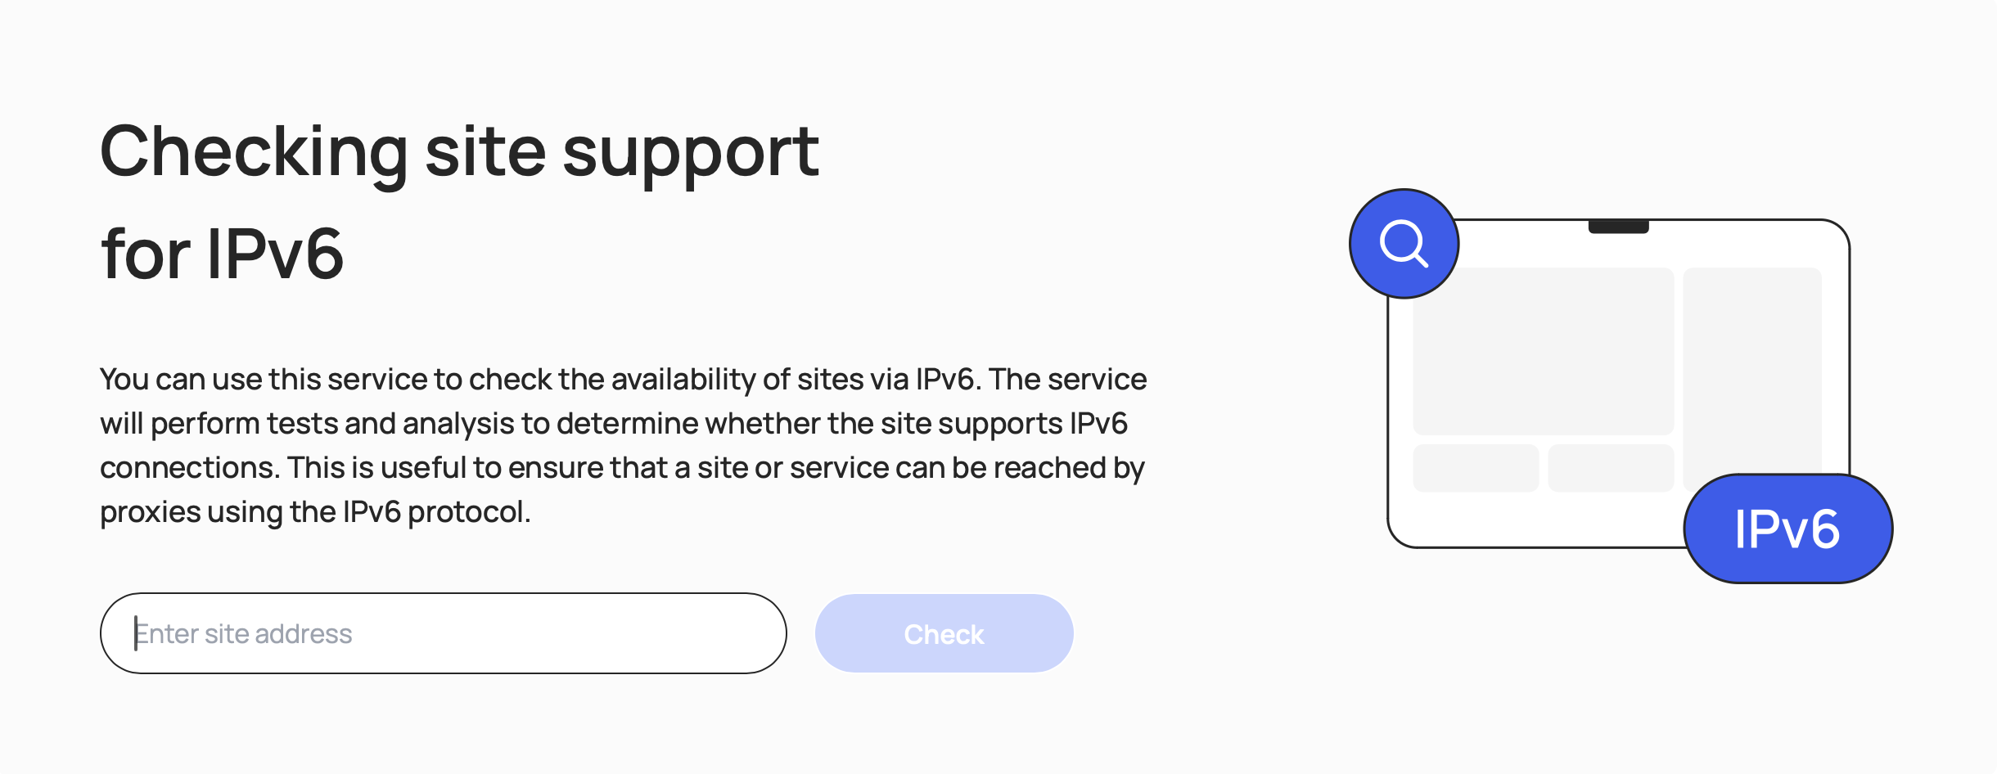
Task: Click the word 'proxies' in the description
Action: (x=151, y=512)
